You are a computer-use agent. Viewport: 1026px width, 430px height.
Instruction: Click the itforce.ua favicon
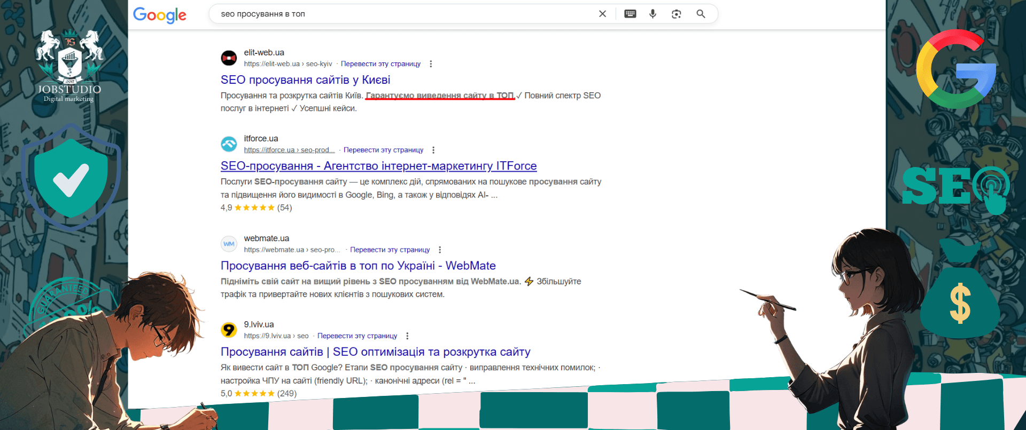coord(229,144)
